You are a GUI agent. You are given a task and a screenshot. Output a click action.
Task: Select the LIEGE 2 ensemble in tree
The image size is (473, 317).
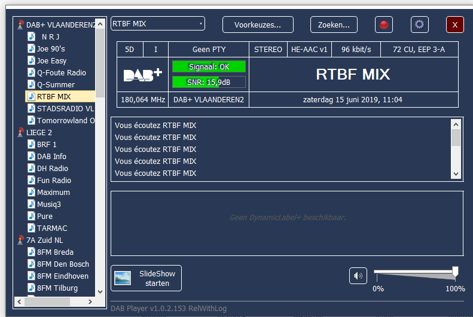click(39, 132)
